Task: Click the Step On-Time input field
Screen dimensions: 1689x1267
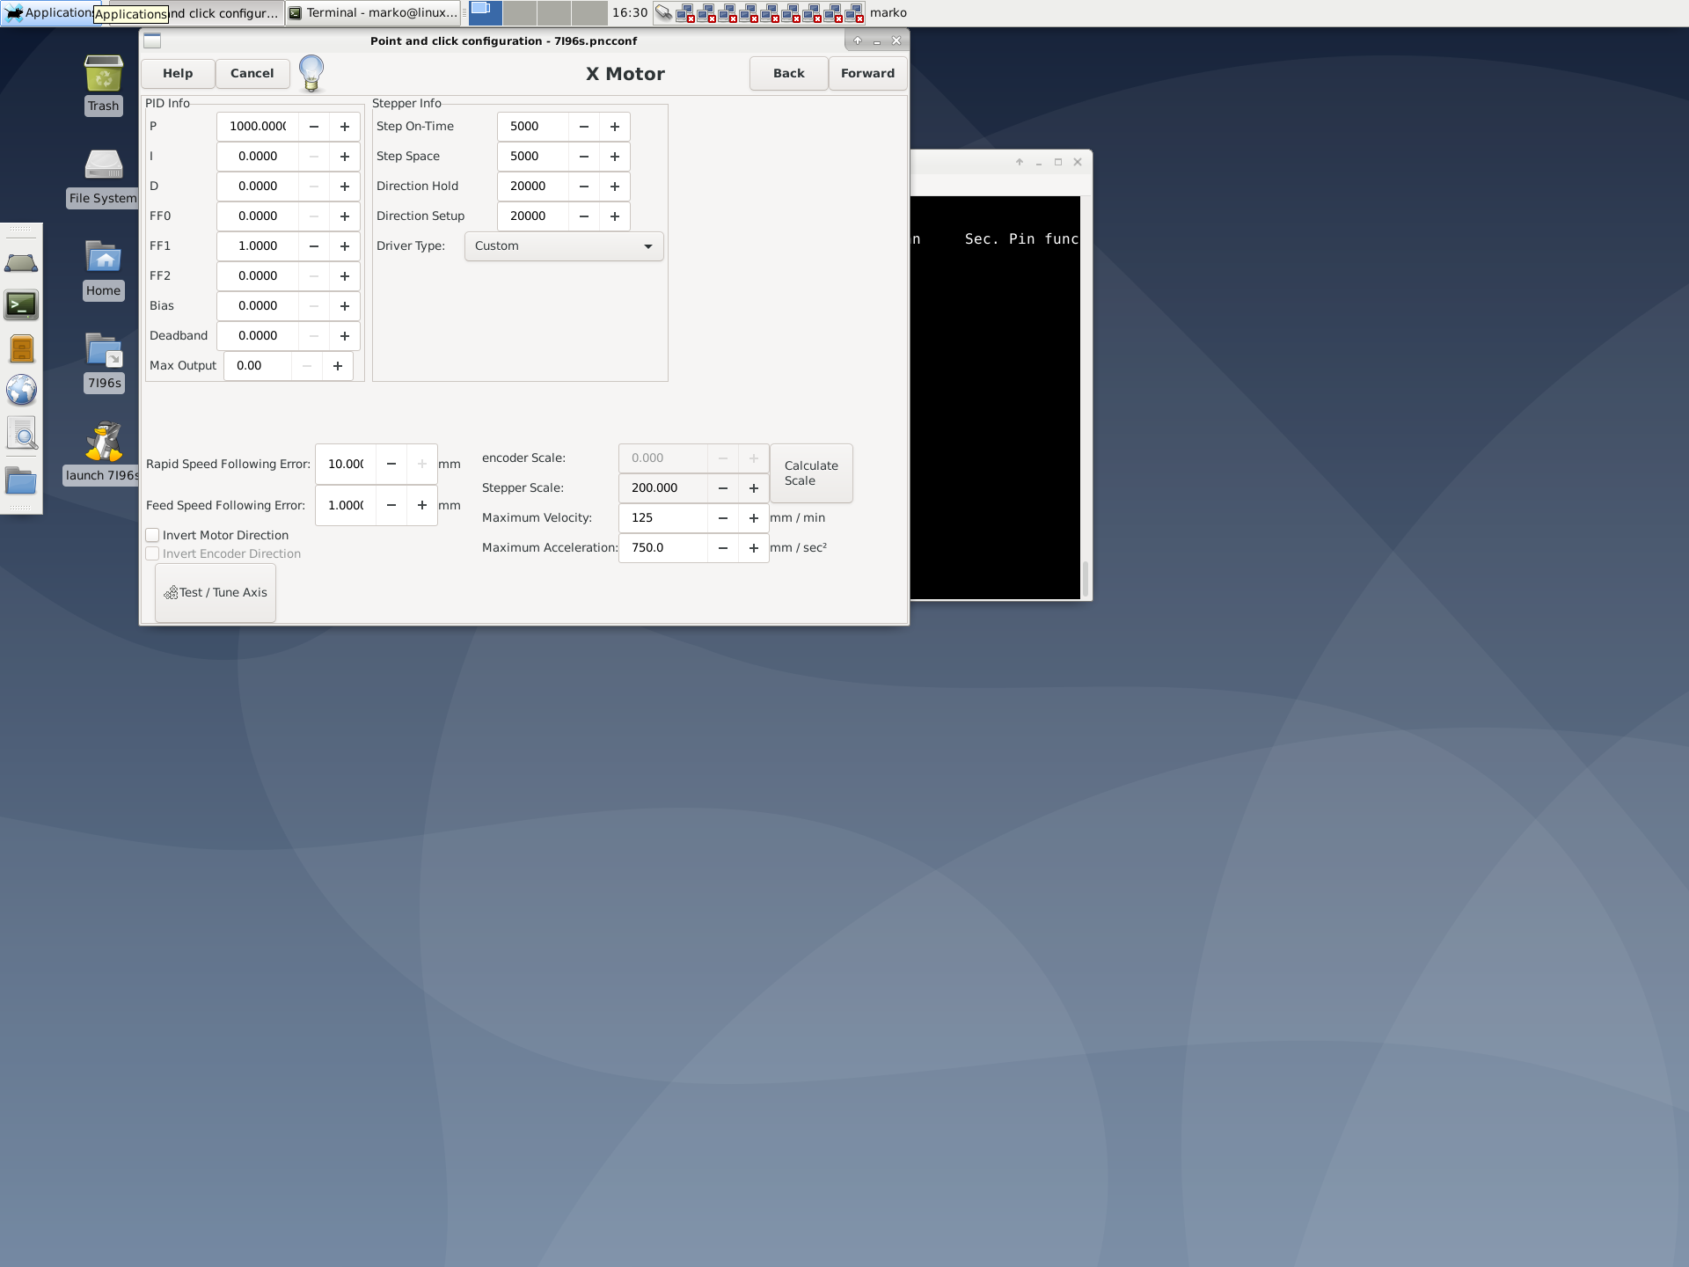Action: tap(533, 127)
